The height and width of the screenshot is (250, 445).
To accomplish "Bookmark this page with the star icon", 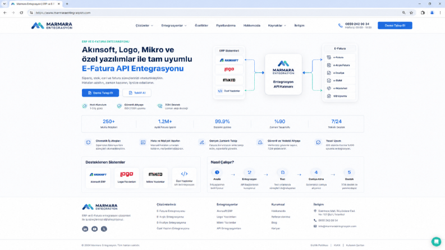I will click(411, 13).
